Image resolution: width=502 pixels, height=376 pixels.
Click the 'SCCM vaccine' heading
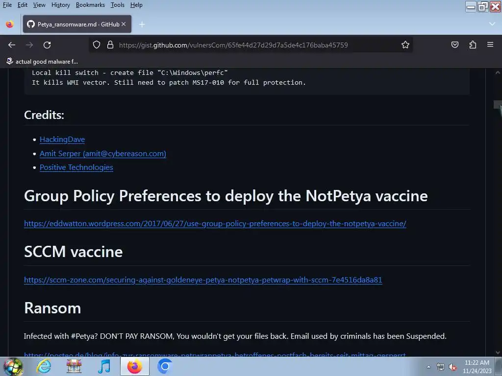pyautogui.click(x=74, y=252)
